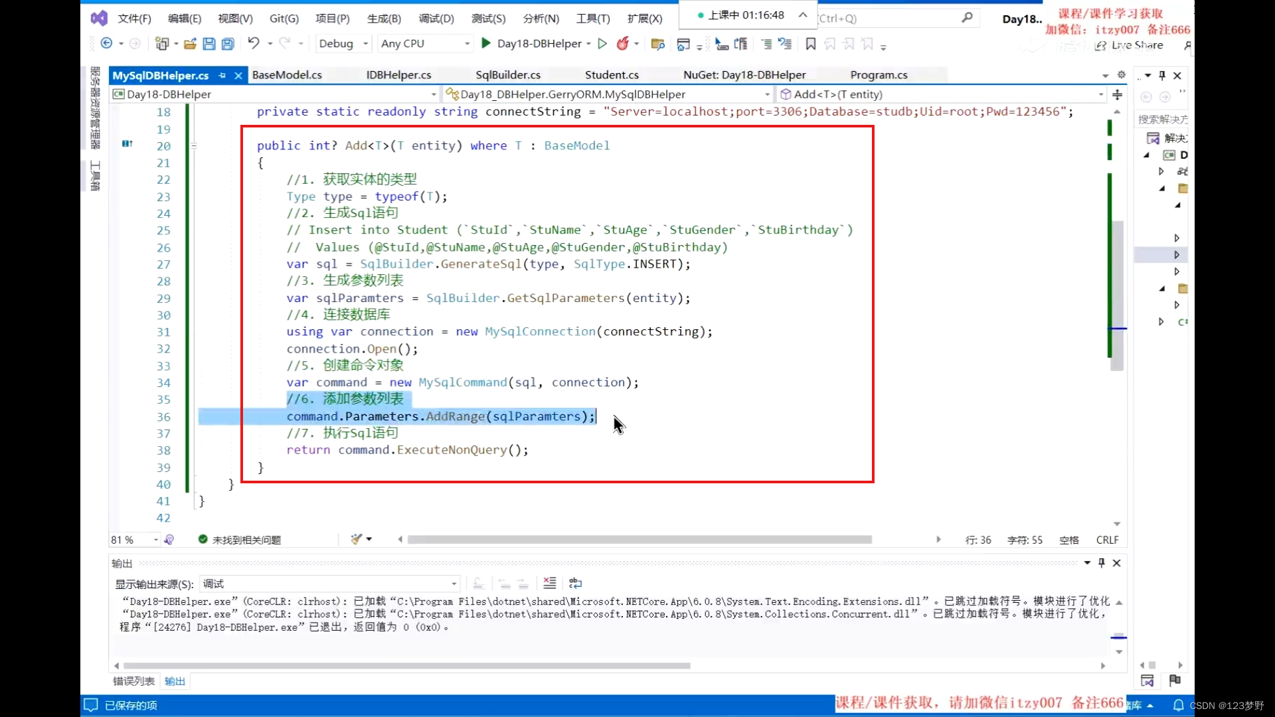This screenshot has width=1275, height=717.
Task: Start debugging Day18-DBHelper with green play
Action: 486,43
